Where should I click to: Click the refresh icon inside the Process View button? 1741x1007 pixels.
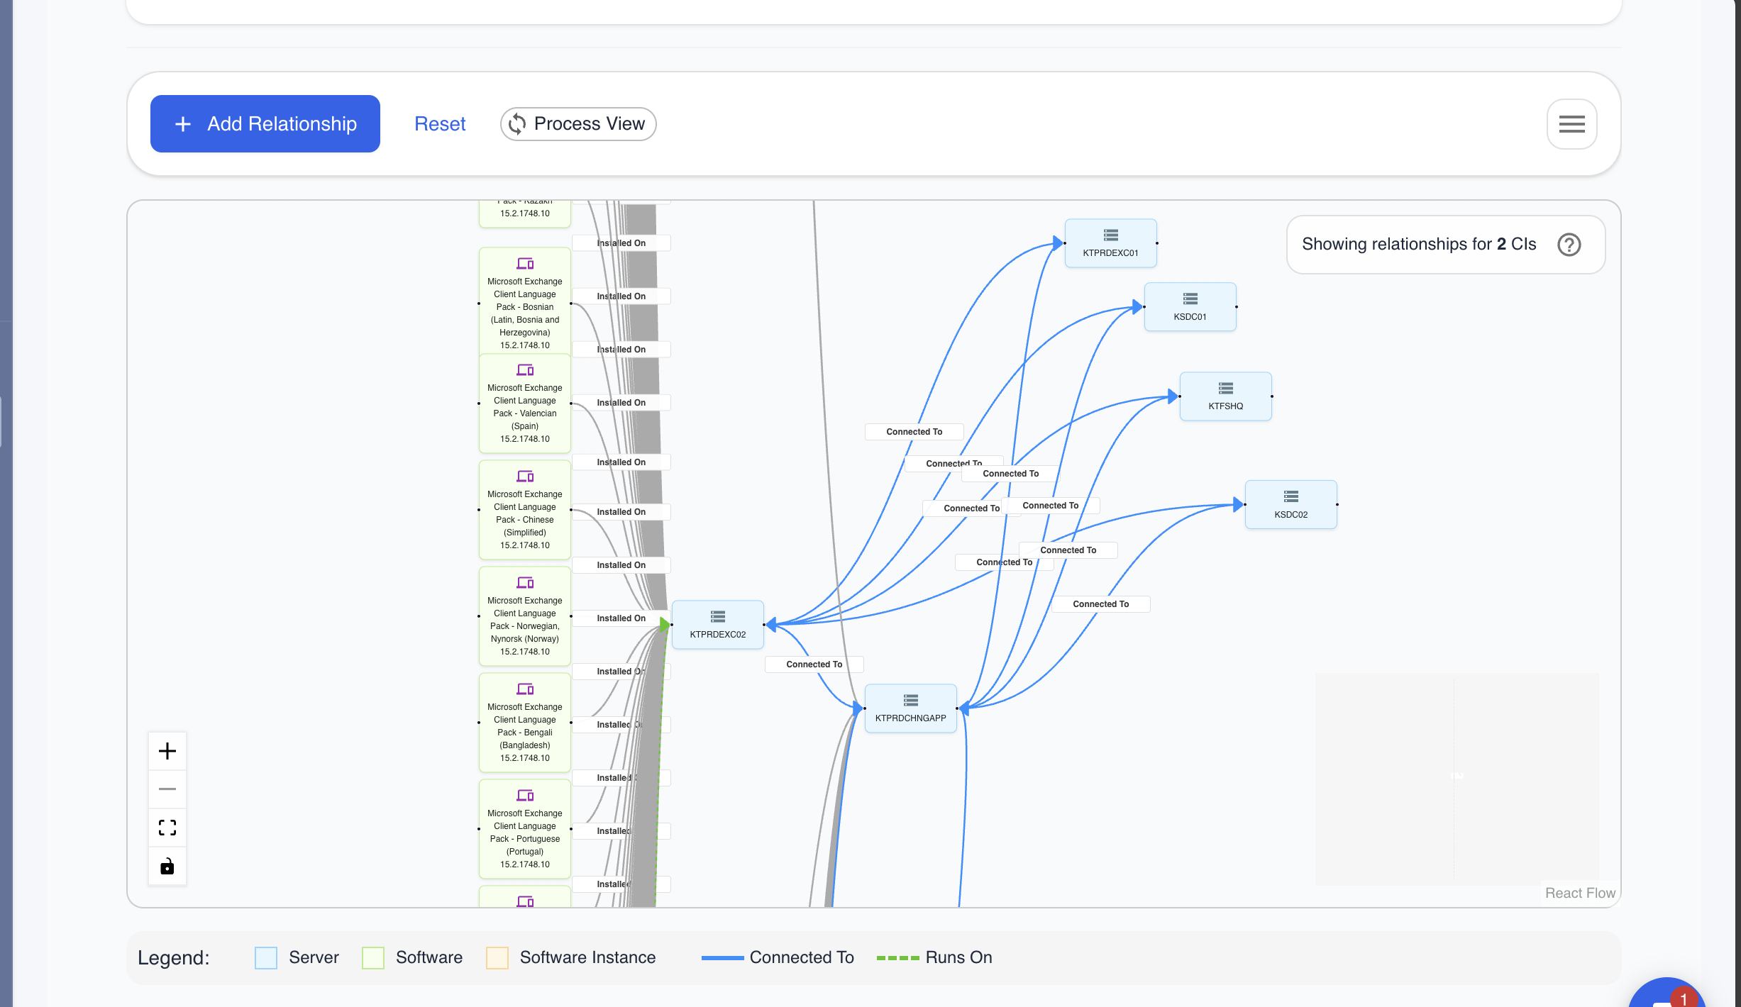[517, 124]
